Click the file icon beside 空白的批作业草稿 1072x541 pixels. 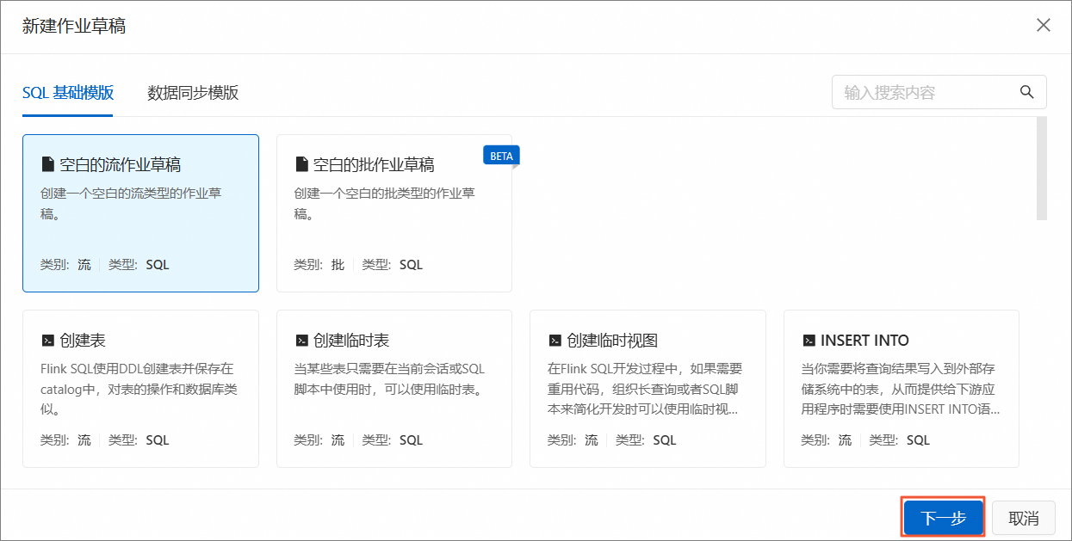[x=301, y=164]
